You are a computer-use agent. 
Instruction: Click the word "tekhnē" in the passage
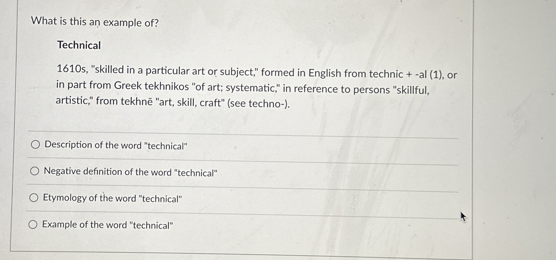click(x=137, y=101)
